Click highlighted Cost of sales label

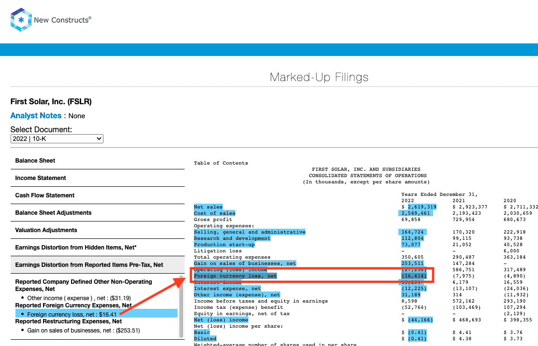coord(215,213)
